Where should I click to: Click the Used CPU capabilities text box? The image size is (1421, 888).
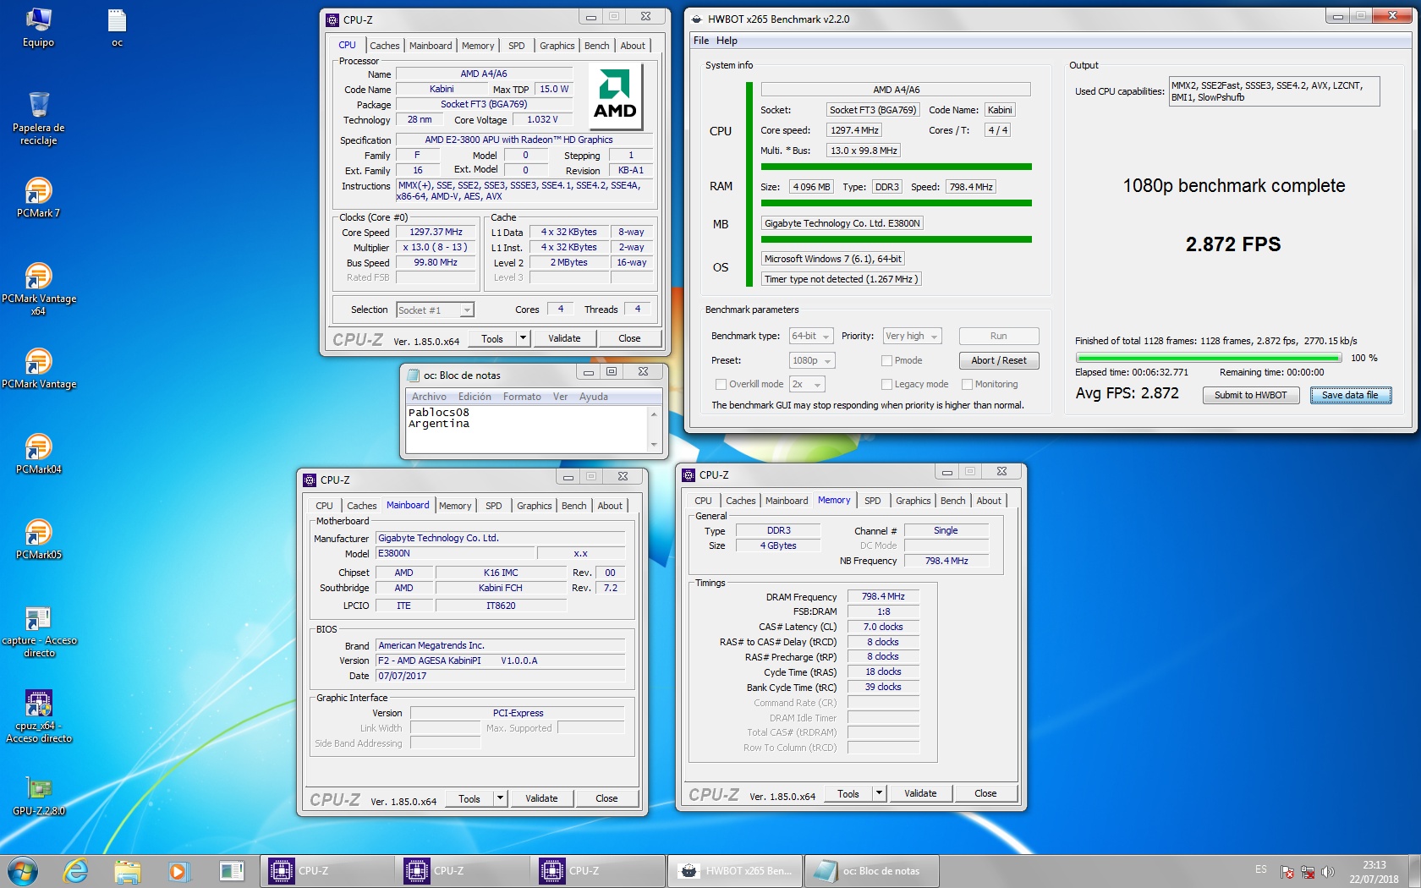click(1274, 91)
